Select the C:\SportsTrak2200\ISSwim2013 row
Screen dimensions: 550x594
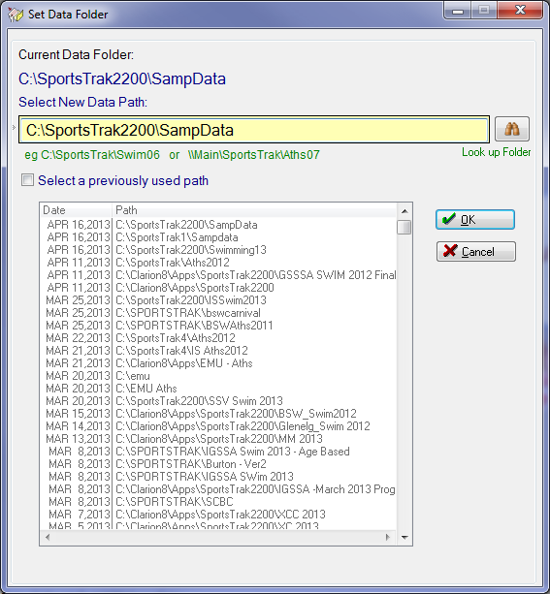218,300
